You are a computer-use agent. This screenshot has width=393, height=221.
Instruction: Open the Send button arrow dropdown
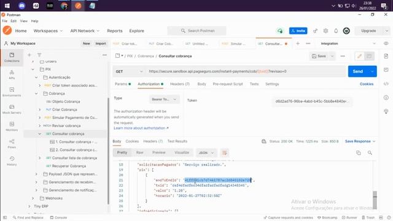point(372,71)
